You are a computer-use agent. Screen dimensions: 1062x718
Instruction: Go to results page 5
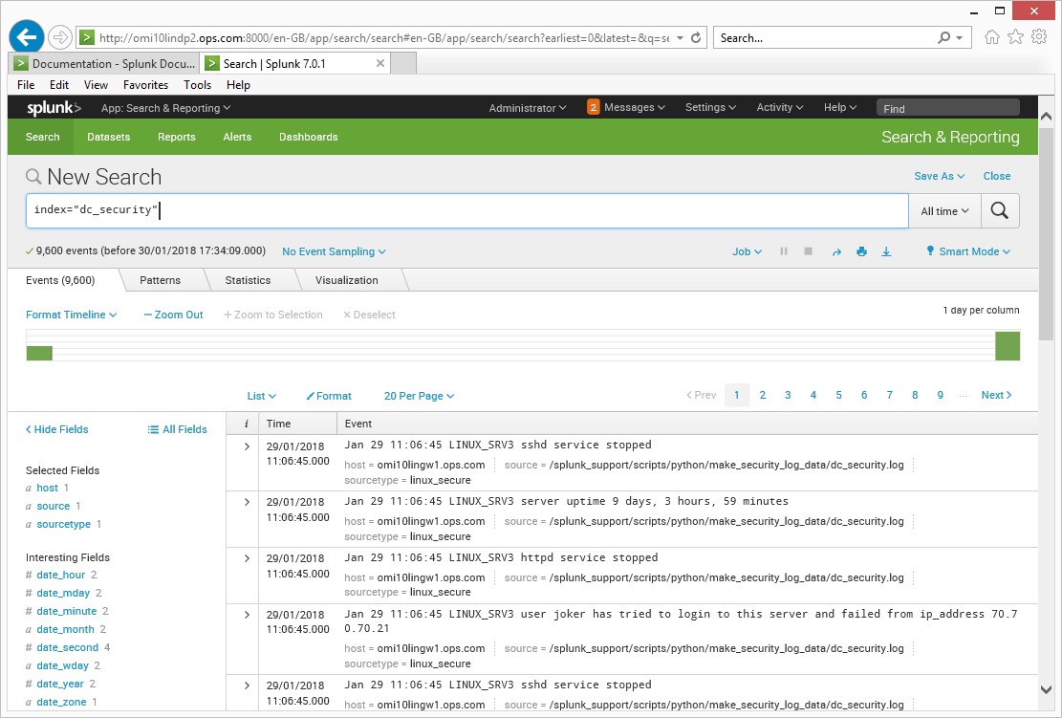click(x=838, y=395)
